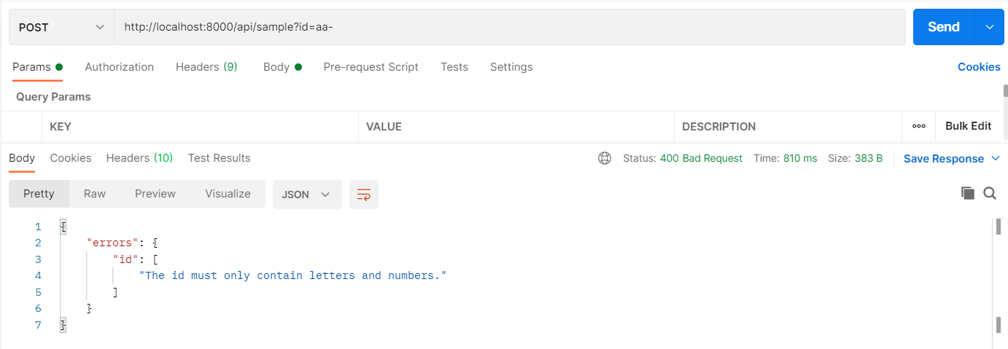Screen dimensions: 1008x349
Task: Switch to the Authorization tab
Action: pos(120,67)
